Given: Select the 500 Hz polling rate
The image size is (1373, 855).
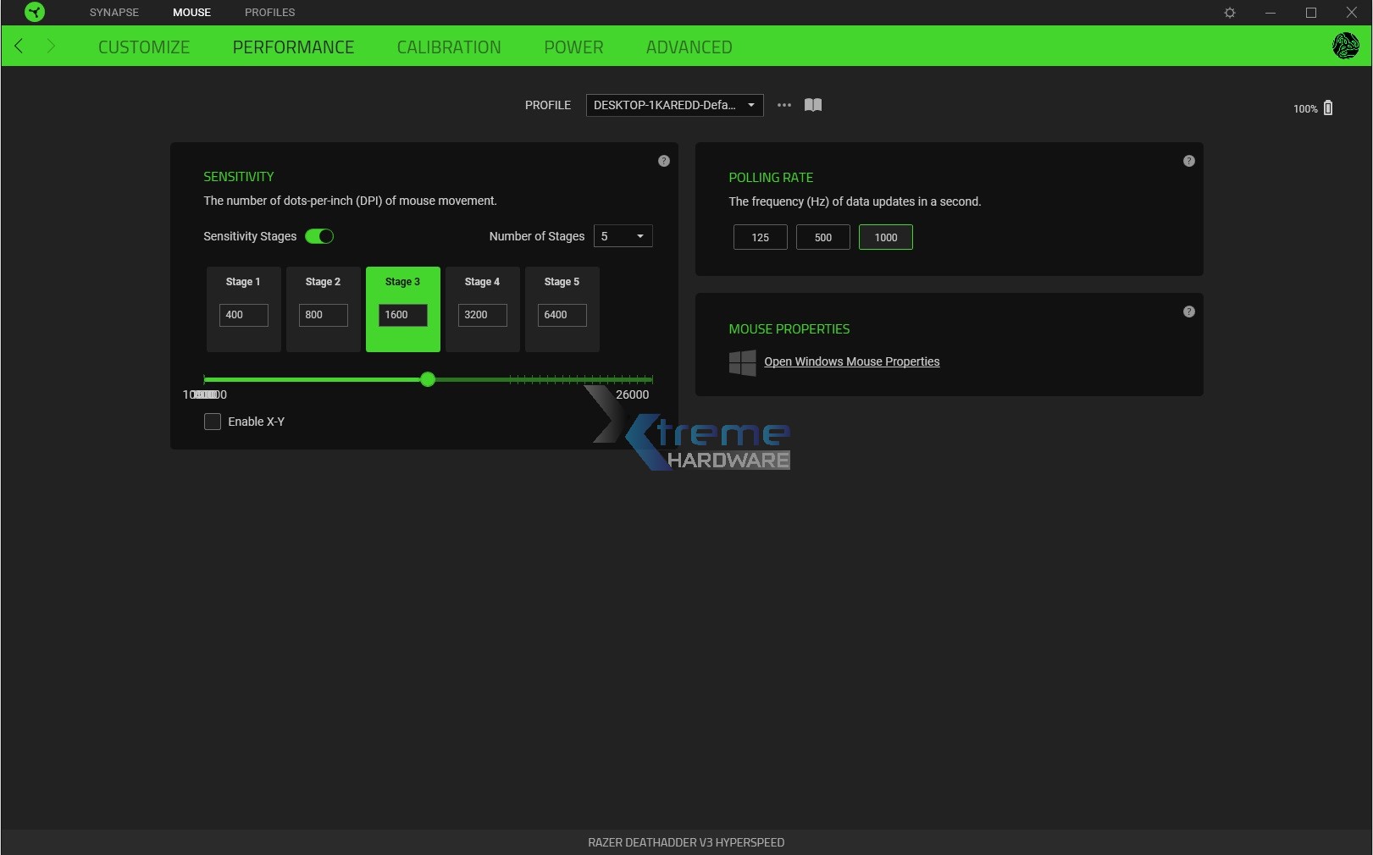Looking at the screenshot, I should point(822,237).
